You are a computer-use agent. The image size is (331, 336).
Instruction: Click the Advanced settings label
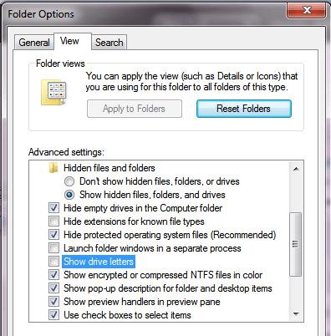[66, 152]
